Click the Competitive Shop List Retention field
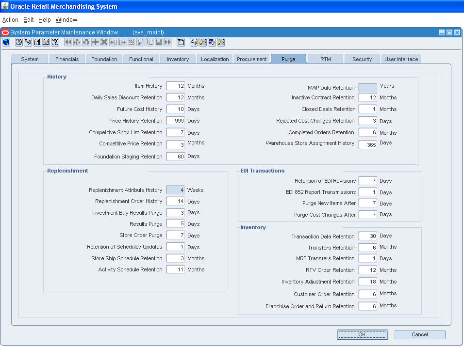Screen dimensions: 464x347 tap(176, 132)
